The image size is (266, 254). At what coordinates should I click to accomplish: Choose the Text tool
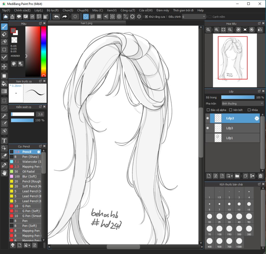point(4,141)
